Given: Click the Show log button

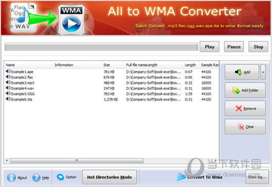Looking at the screenshot, I should 257,177.
